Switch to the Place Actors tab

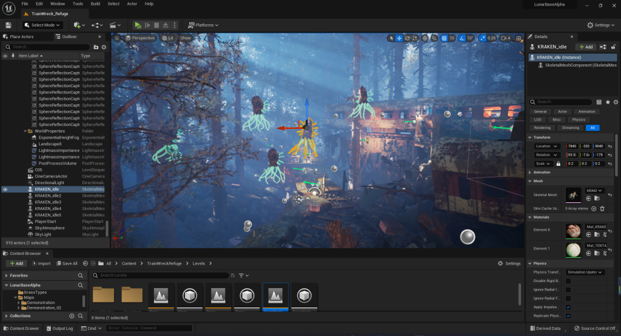click(22, 37)
